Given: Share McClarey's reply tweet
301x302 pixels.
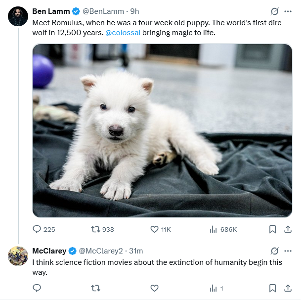Looking at the screenshot, I should click(x=288, y=288).
